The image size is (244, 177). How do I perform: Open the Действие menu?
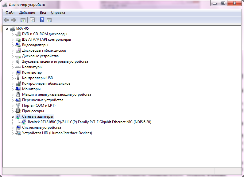point(27,13)
